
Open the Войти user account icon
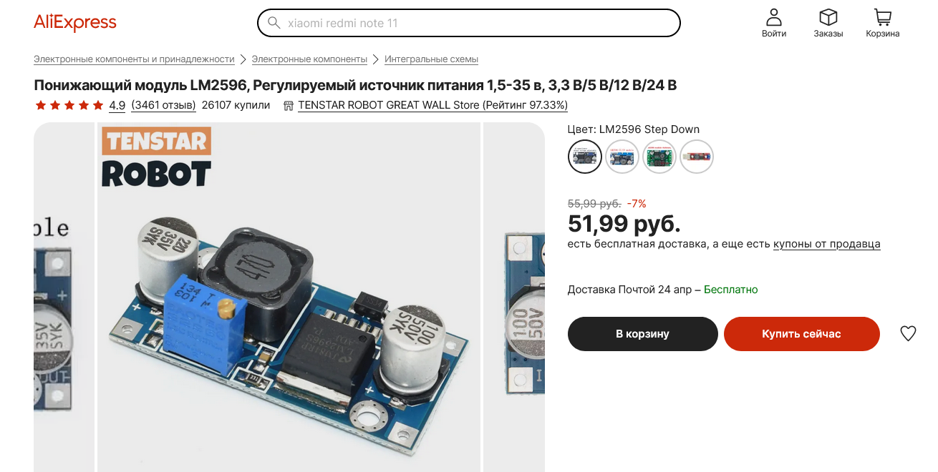774,18
